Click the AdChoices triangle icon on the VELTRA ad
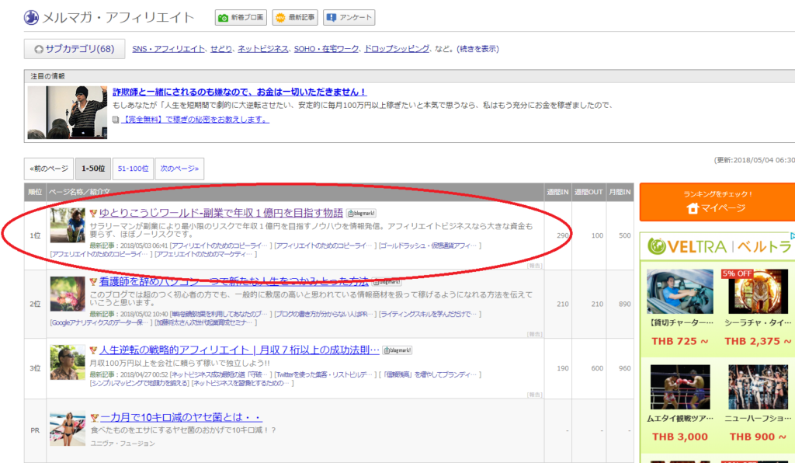Image resolution: width=795 pixels, height=463 pixels. point(792,236)
